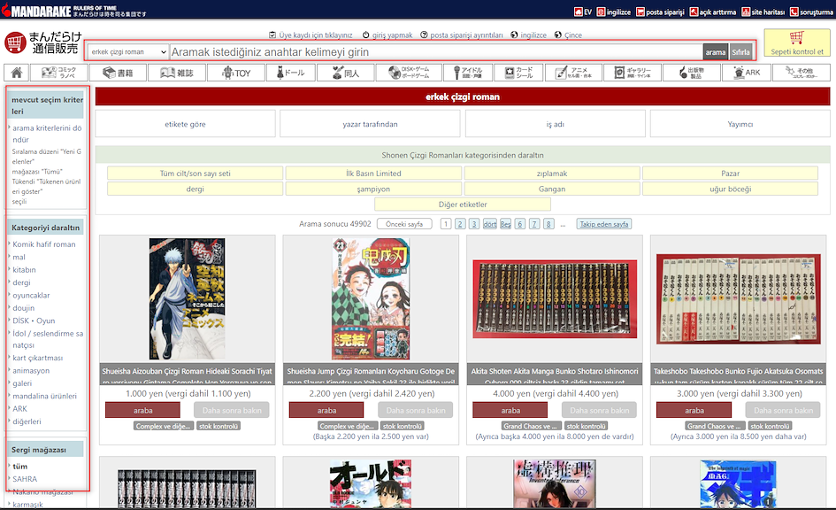Open the 雑誌 magazines category
The image size is (836, 510).
[x=177, y=73]
